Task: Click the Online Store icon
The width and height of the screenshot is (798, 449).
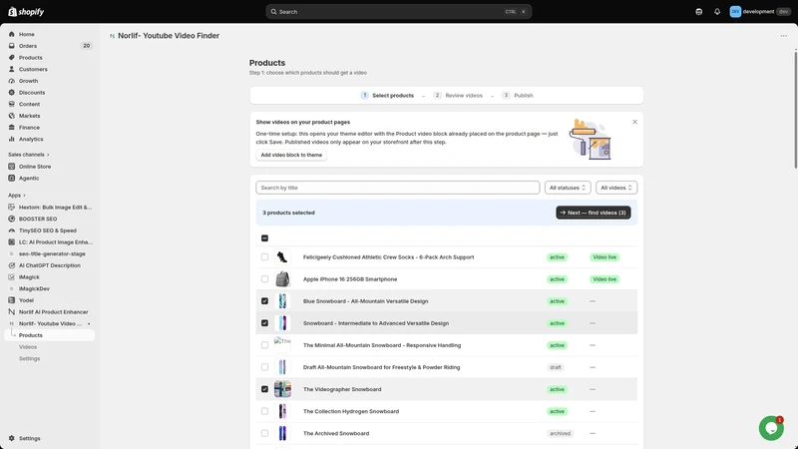Action: [12, 167]
